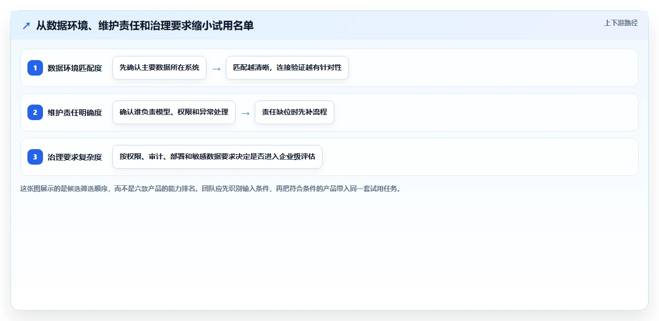Screen dimensions: 659x321
Task: Click the diagonal arrow icon beside the title
Action: [26, 25]
